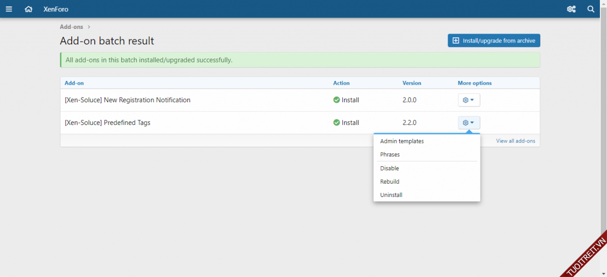
Task: Open the hamburger navigation menu
Action: click(9, 9)
